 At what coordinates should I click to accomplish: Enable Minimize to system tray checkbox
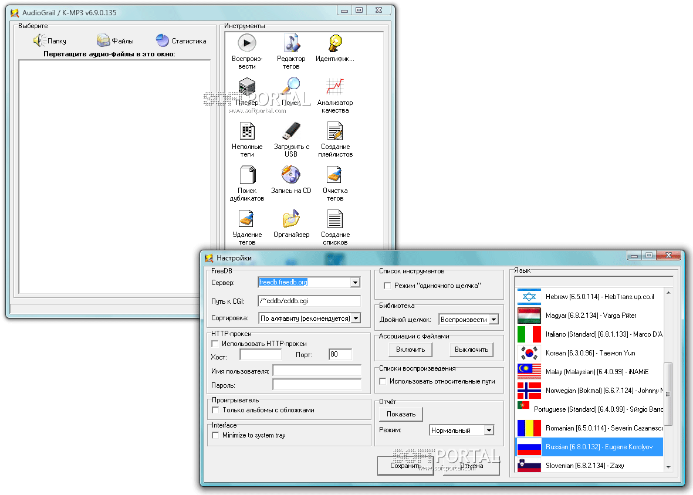point(216,435)
